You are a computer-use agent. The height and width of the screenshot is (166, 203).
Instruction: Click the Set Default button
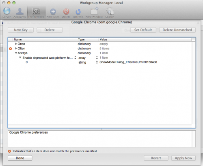coord(143,30)
